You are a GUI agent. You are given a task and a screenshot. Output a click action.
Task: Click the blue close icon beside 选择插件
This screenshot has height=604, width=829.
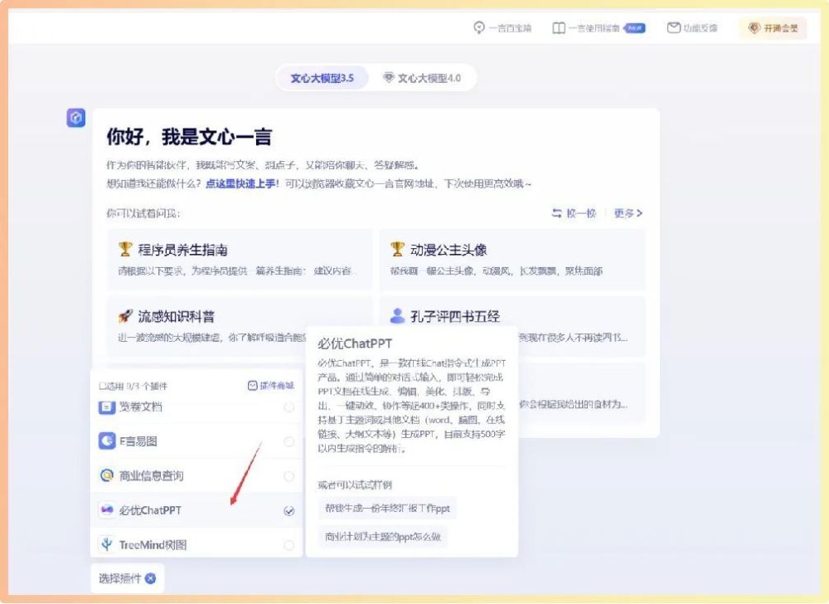click(x=150, y=578)
